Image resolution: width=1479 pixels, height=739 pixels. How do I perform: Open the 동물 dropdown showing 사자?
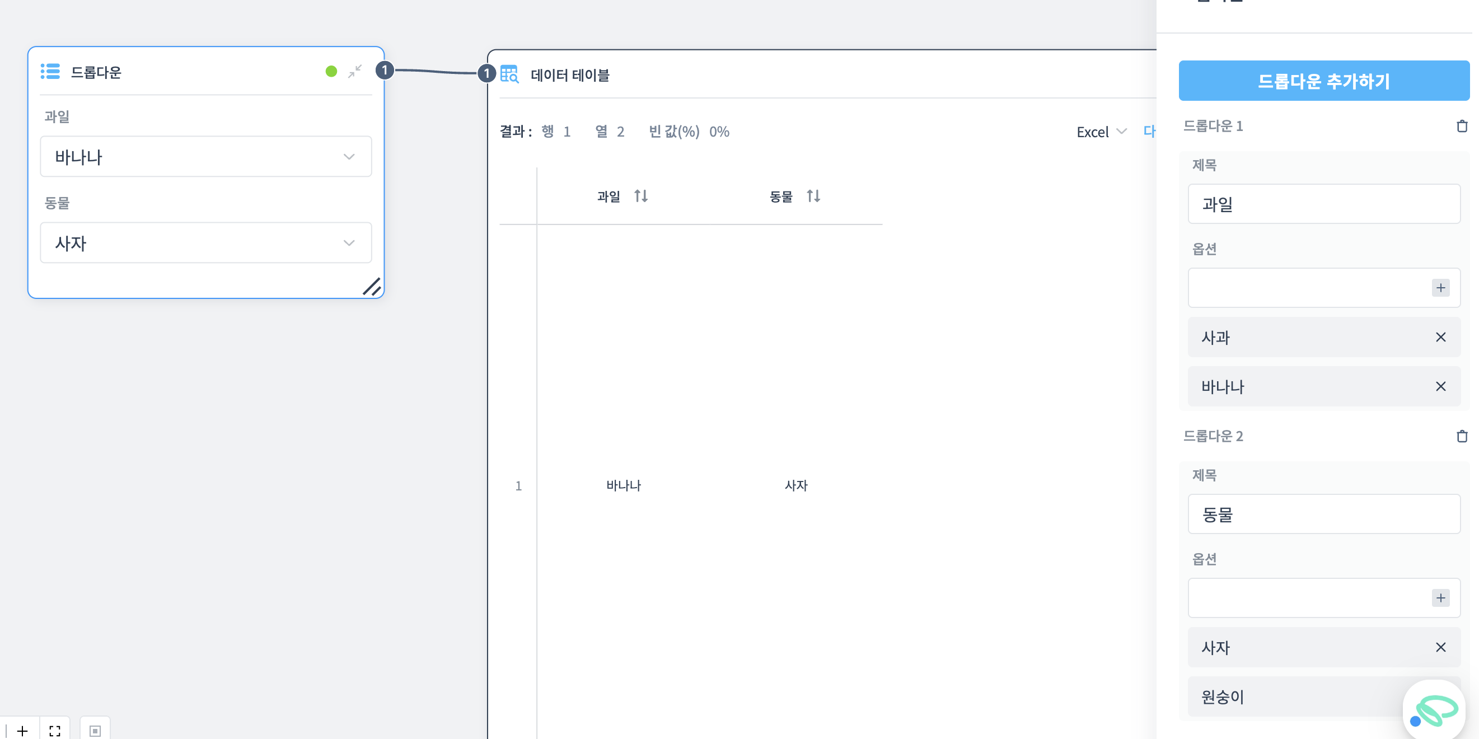click(x=205, y=243)
